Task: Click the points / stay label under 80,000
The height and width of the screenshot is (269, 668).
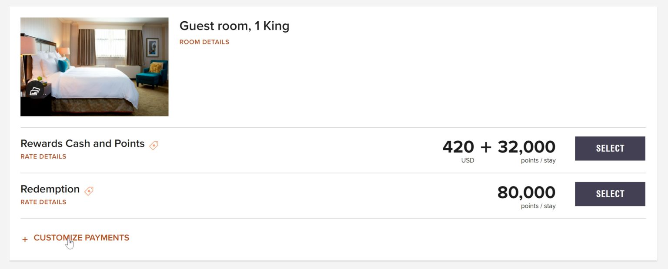Action: coord(539,206)
